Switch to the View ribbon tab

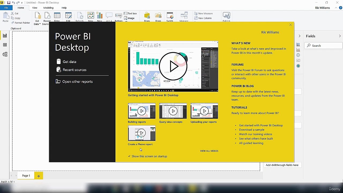tap(35, 8)
